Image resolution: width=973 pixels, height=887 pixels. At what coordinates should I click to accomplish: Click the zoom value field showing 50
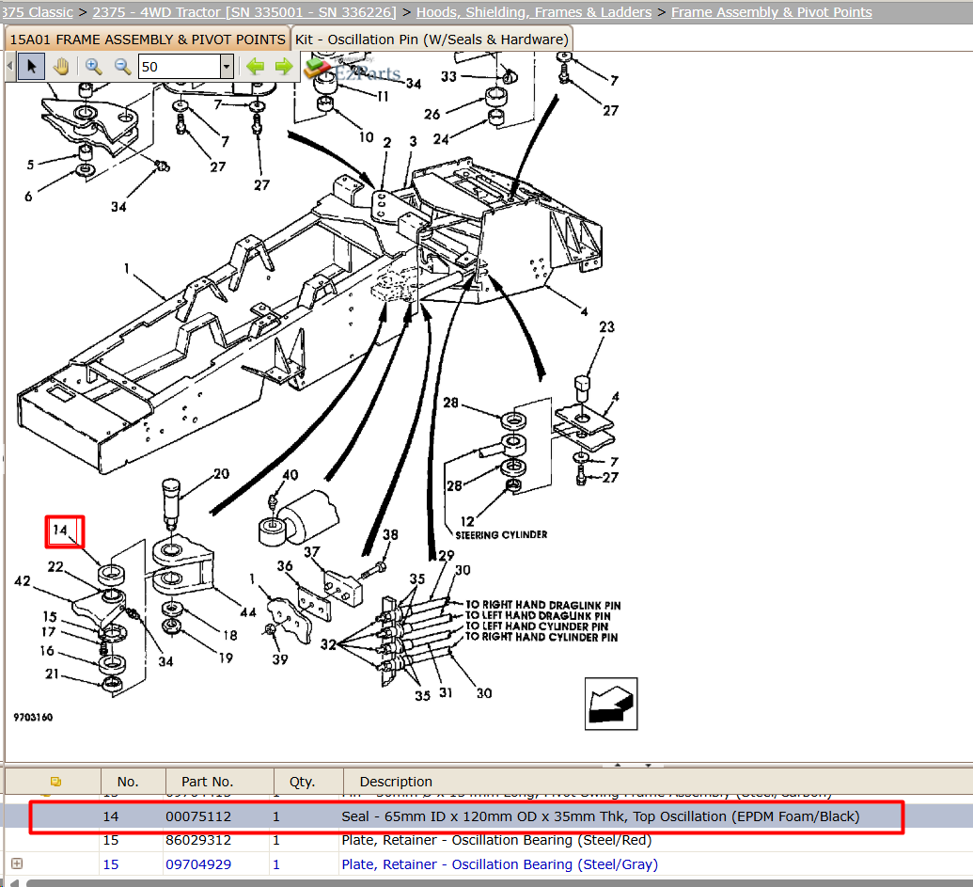(x=180, y=67)
